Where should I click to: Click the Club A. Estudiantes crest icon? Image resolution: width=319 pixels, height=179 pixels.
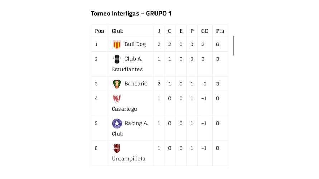pos(117,59)
